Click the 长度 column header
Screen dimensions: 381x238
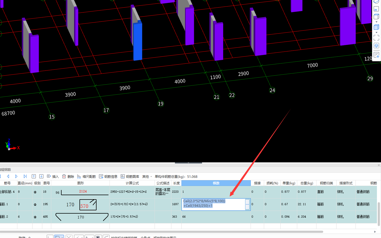coord(177,183)
